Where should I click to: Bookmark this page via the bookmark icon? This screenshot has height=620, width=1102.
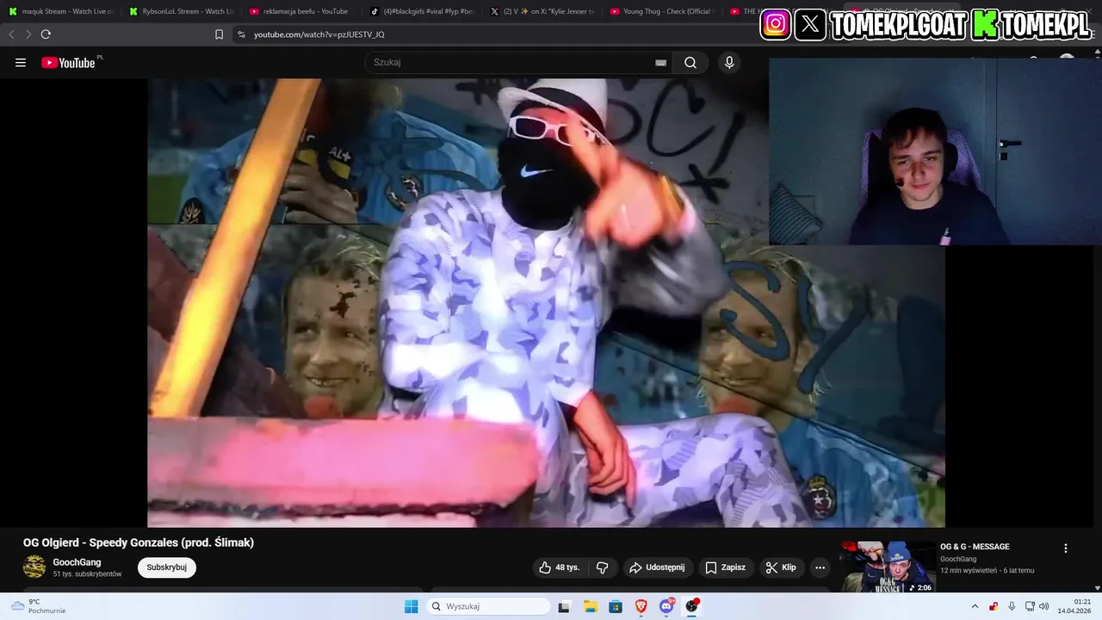coord(219,34)
